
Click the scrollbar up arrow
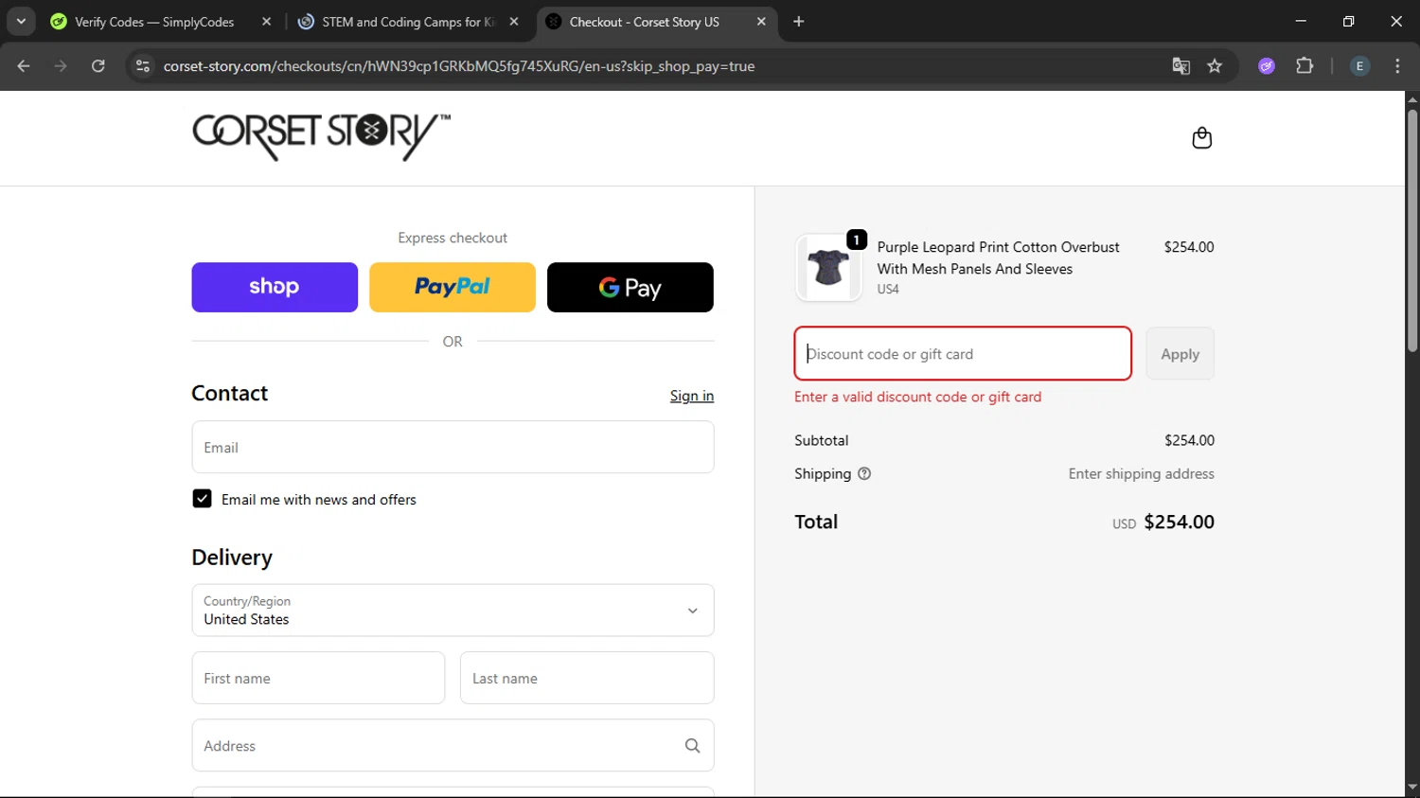tap(1411, 98)
